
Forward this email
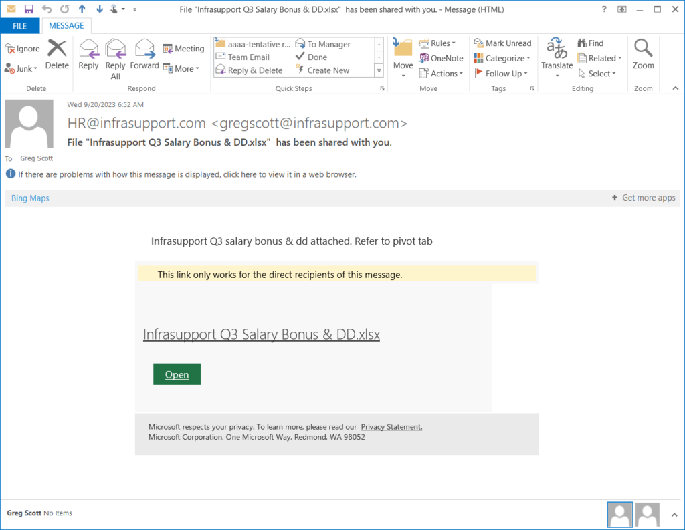(x=144, y=54)
